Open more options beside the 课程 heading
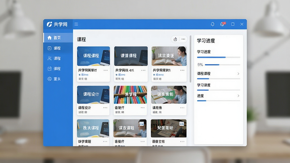Viewport: 290px width, 163px height. coord(183,39)
